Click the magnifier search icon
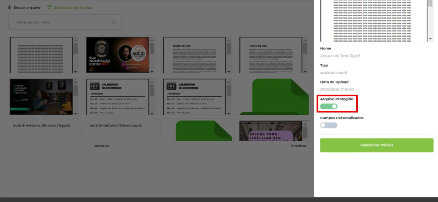The width and height of the screenshot is (438, 202). coord(114,22)
